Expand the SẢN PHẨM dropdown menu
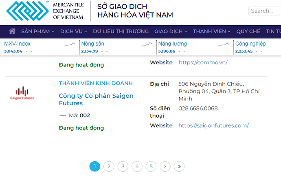 pos(38,31)
